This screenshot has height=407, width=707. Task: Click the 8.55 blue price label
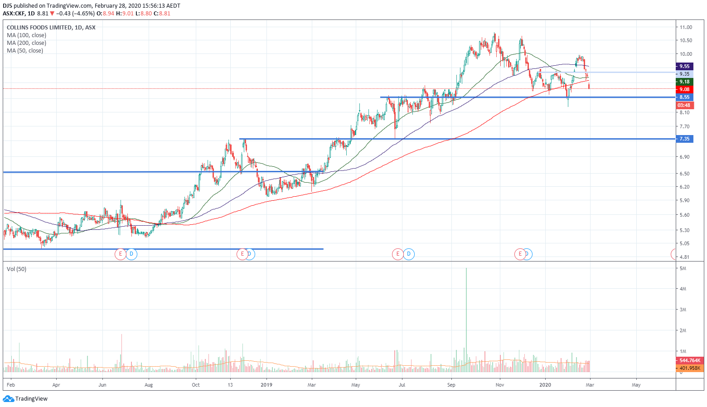pos(684,97)
